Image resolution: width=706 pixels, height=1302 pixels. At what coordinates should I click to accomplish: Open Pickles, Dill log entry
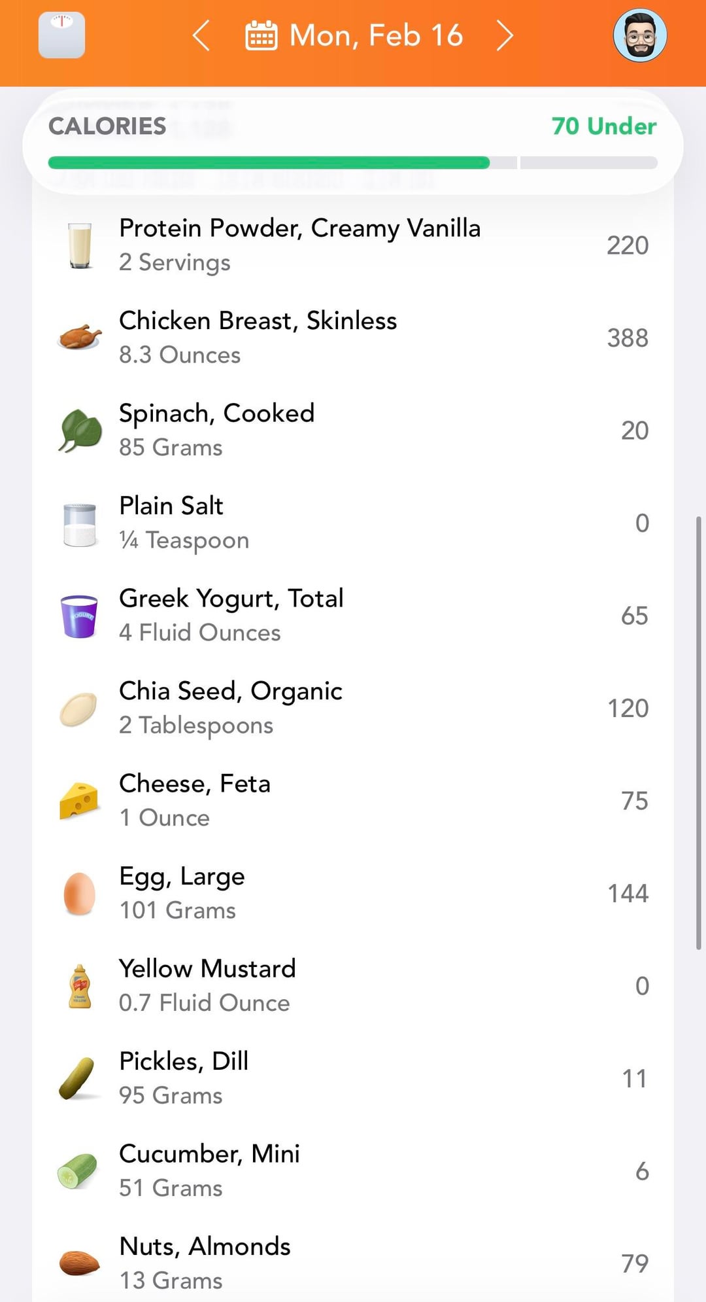353,1078
